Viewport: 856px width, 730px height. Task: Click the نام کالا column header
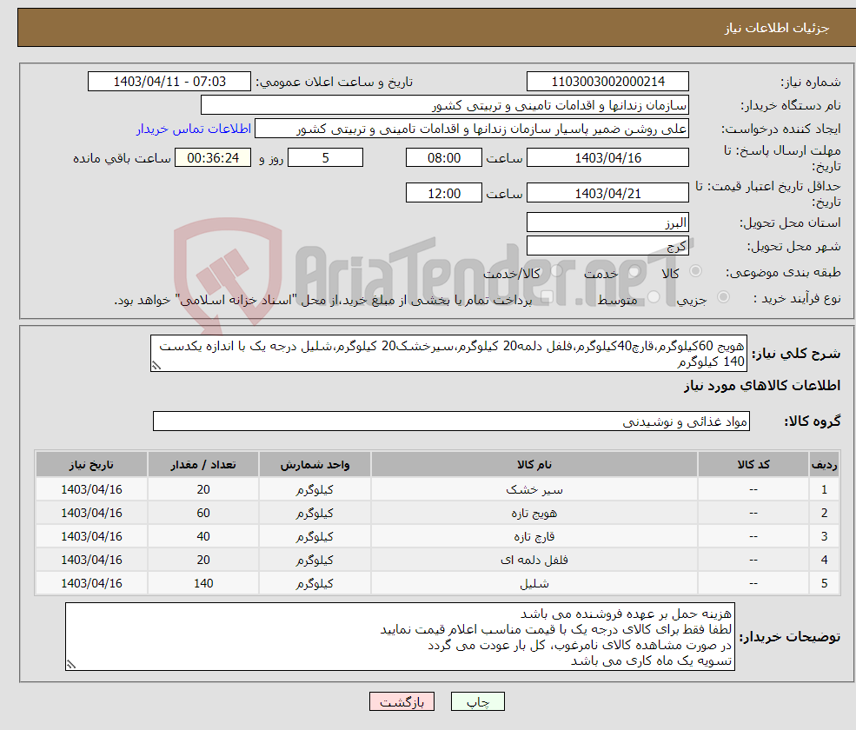click(534, 465)
